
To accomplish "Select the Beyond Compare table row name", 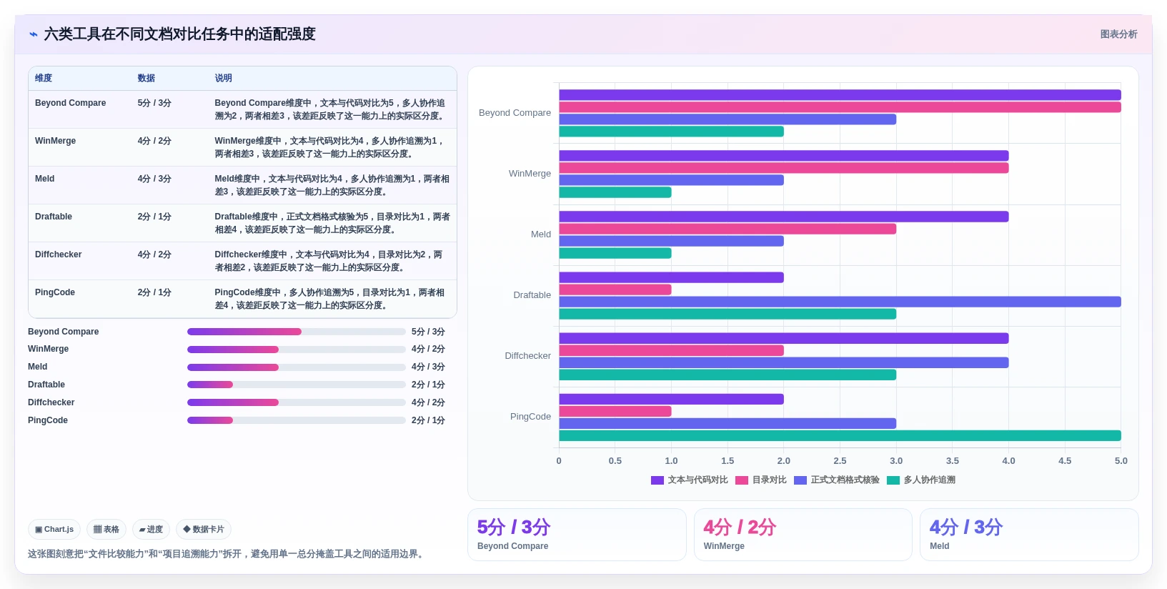I will click(x=70, y=103).
